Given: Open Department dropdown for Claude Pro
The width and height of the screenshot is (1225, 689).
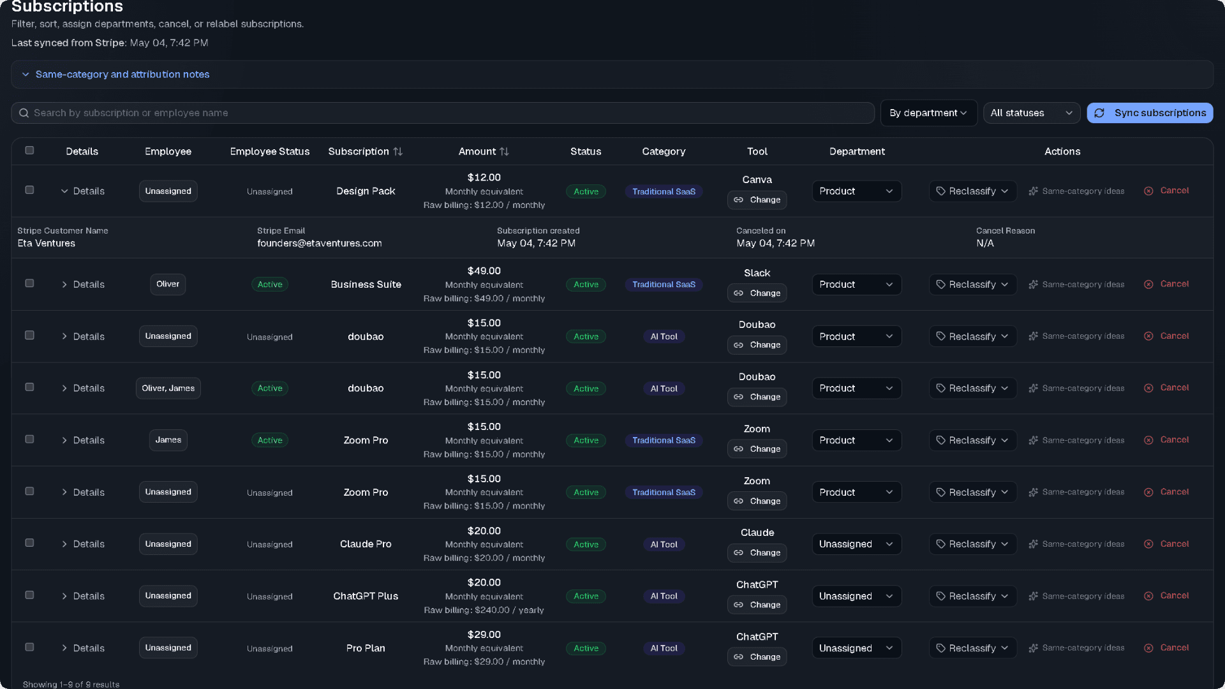Looking at the screenshot, I should click(856, 544).
